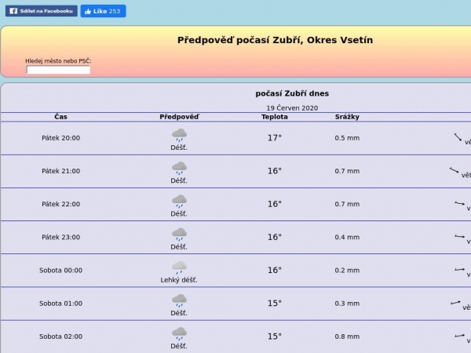Click the 17° temperature at Pátek 20:00
This screenshot has height=353, width=471.
275,138
